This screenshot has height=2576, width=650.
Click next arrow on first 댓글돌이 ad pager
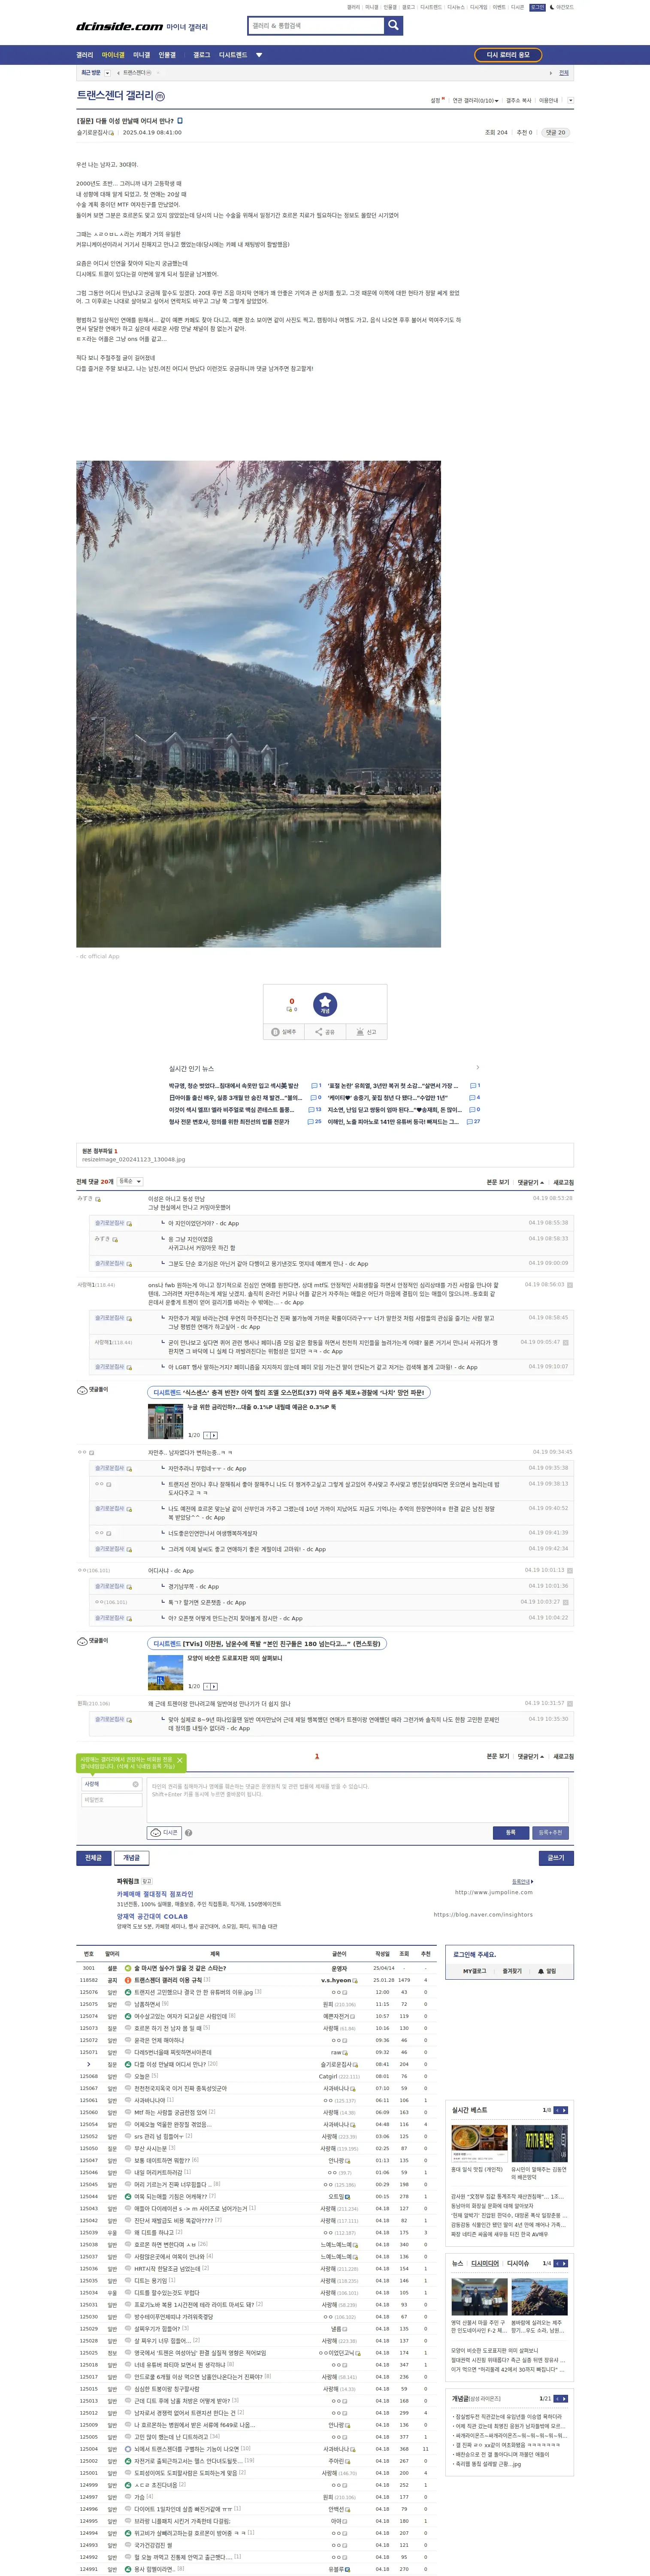tap(214, 1435)
